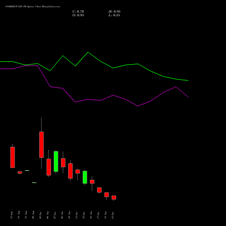Click the 13 Aug date label
Viewport: 226px width, 226px height.
(12, 215)
